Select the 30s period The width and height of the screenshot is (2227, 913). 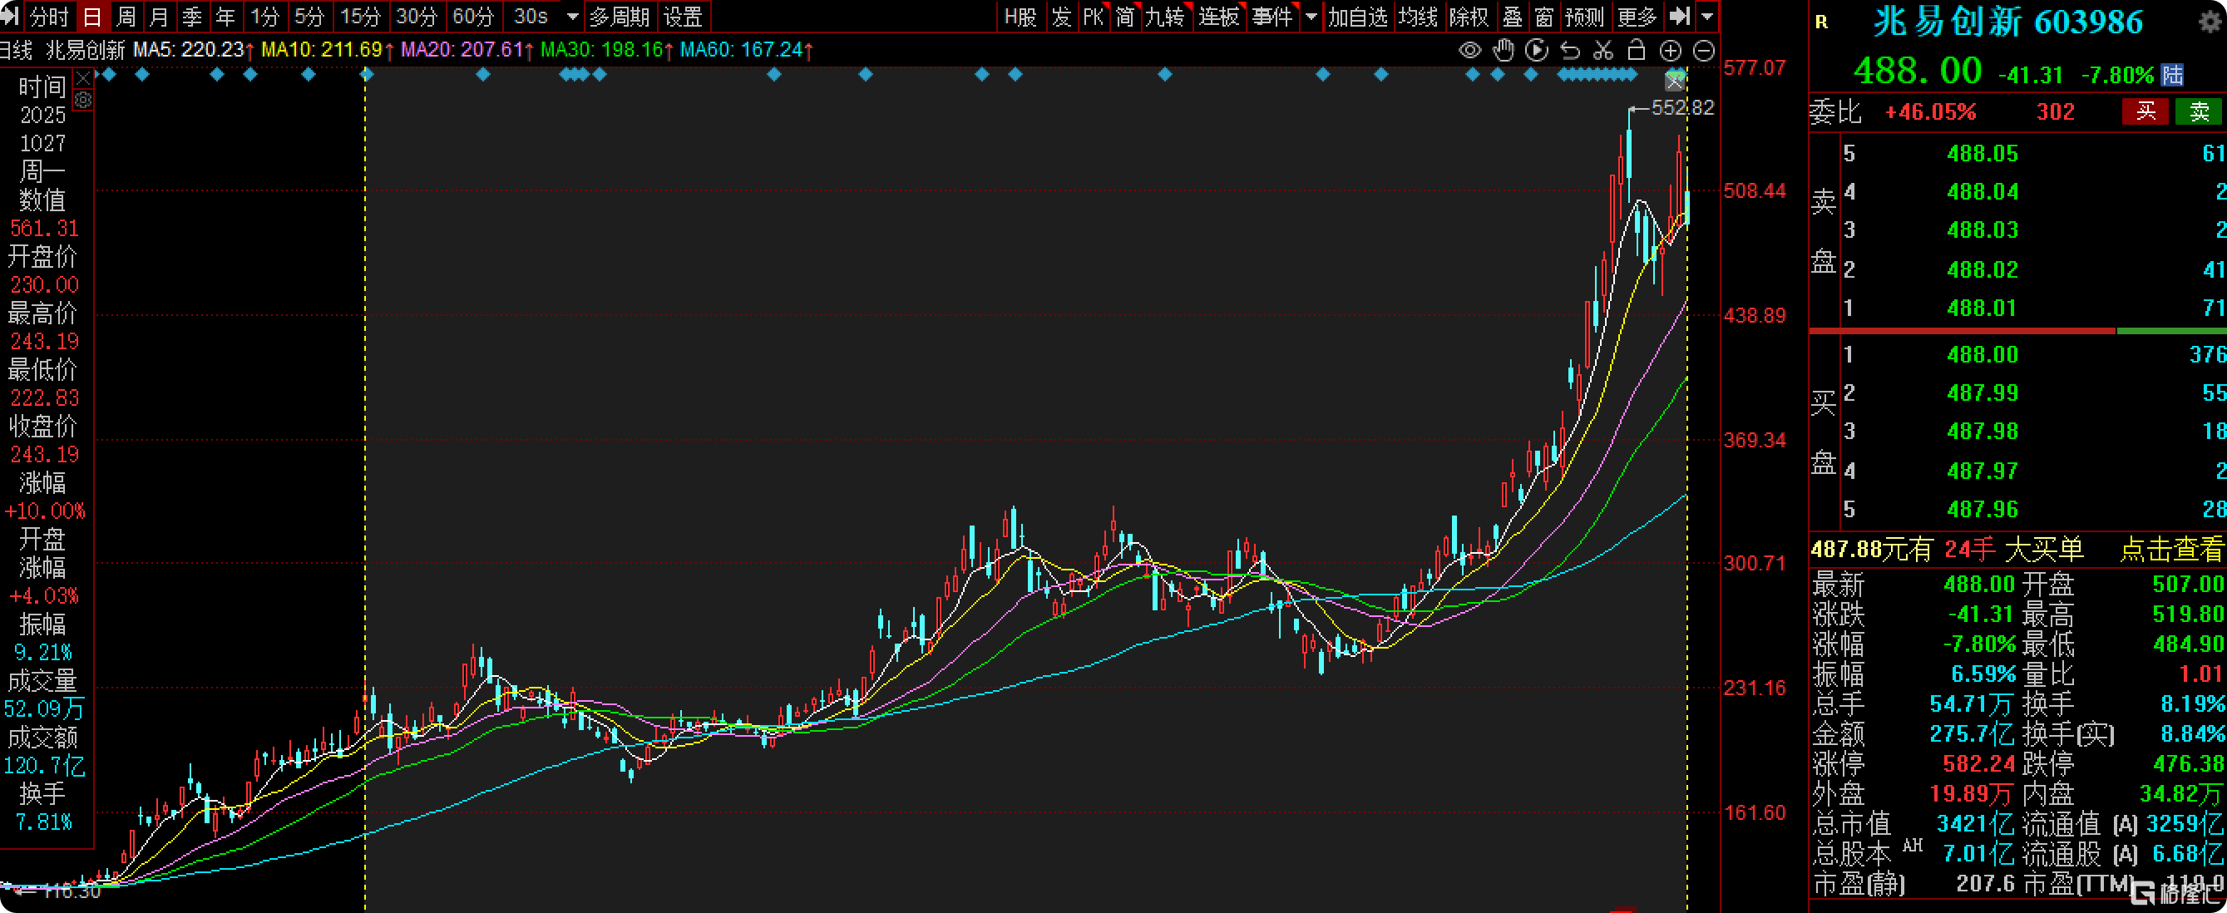(x=530, y=17)
